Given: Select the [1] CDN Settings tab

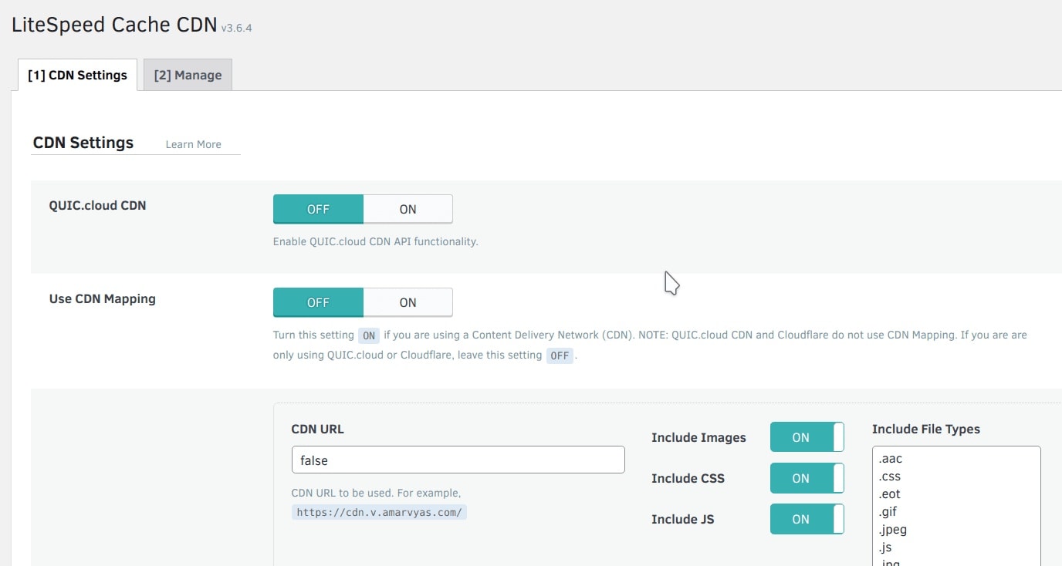Looking at the screenshot, I should coord(77,75).
